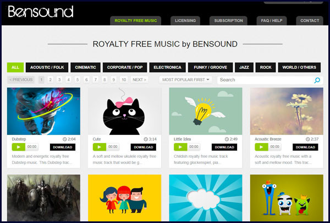Play the Dubstep track
This screenshot has width=330, height=223.
point(19,147)
